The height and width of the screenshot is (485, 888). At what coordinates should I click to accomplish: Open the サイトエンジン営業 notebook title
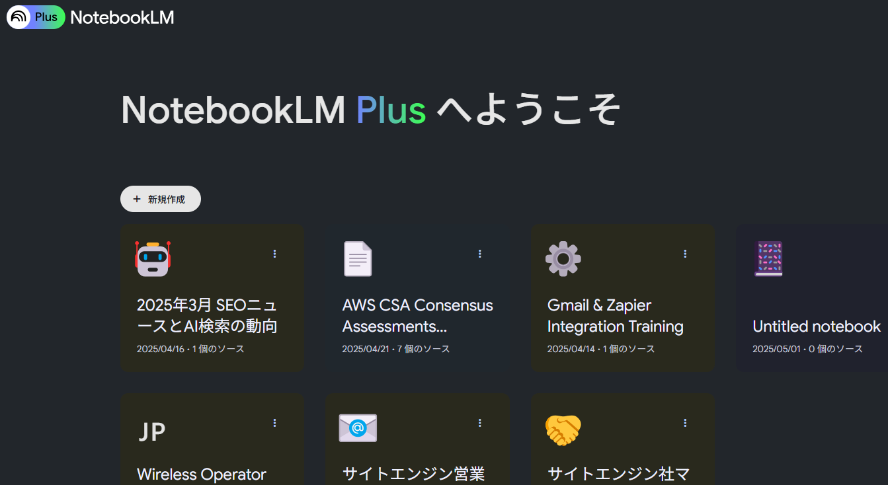[414, 474]
